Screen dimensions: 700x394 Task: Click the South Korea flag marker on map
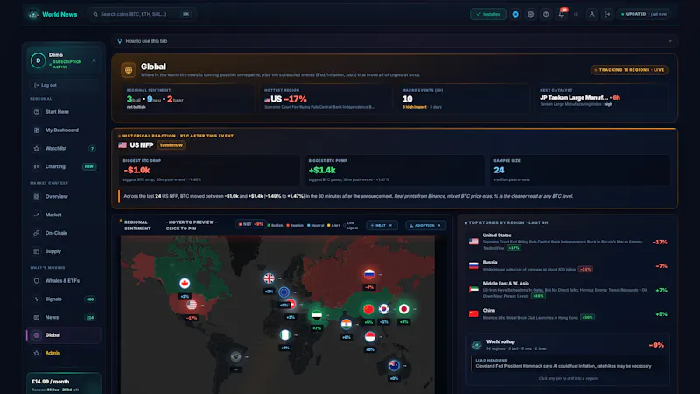point(384,309)
